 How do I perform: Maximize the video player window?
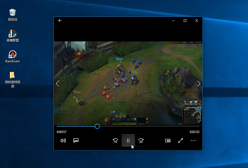pyautogui.click(x=185, y=21)
